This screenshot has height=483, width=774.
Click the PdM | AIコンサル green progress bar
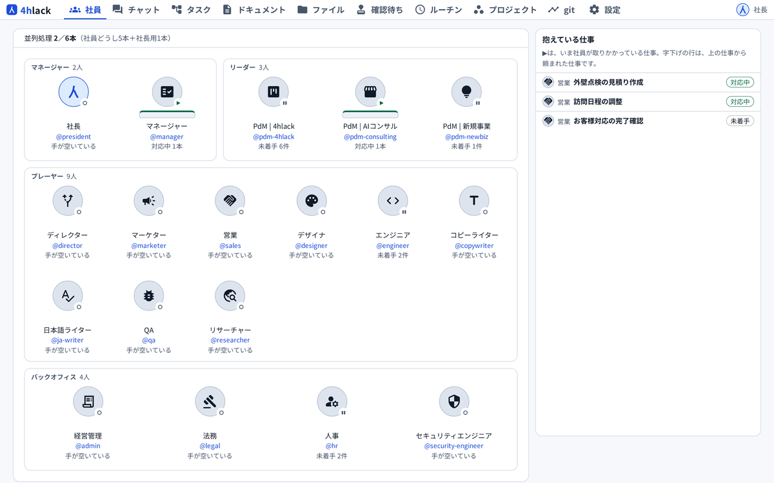tap(370, 114)
